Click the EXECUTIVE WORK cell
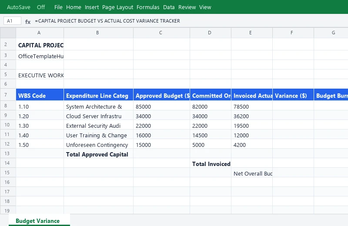Viewport: 348px width, 226px height. pos(40,74)
